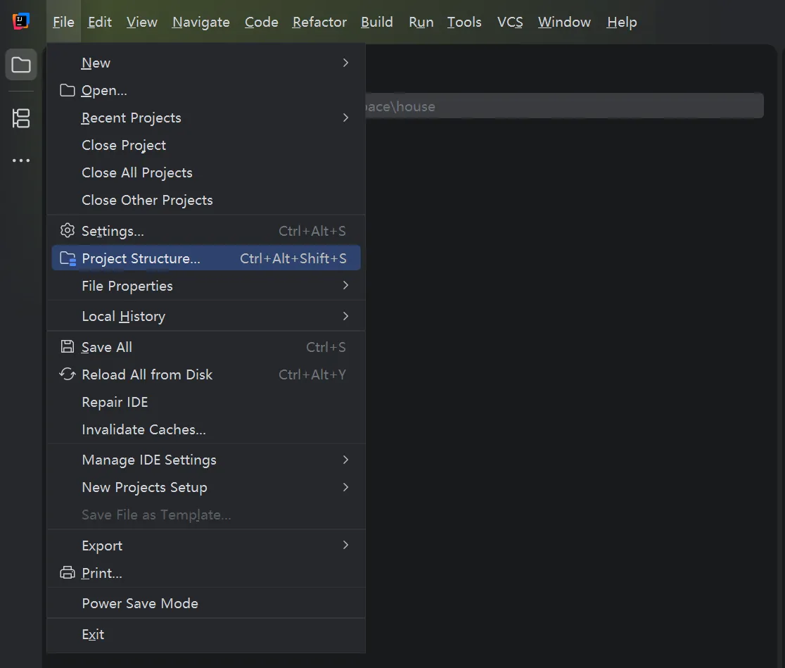The image size is (785, 668).
Task: Open Settings... from the File menu
Action: [x=206, y=230]
